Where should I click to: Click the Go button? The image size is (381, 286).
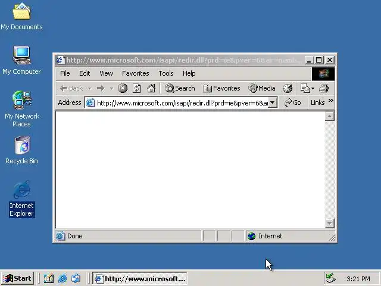coord(293,102)
